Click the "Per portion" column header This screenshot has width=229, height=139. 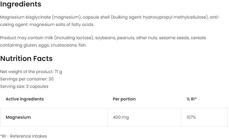124,99
